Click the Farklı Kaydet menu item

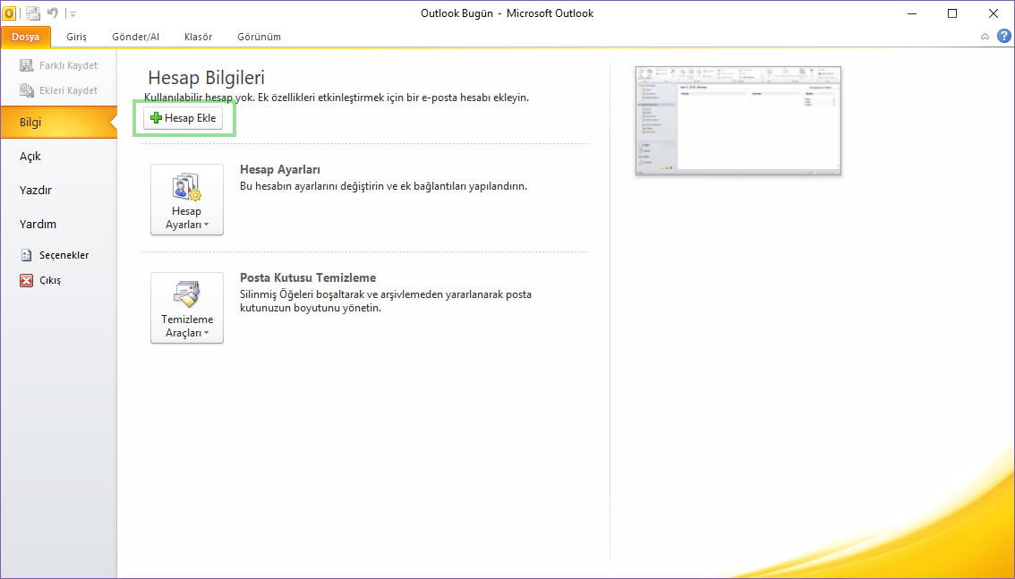(59, 65)
